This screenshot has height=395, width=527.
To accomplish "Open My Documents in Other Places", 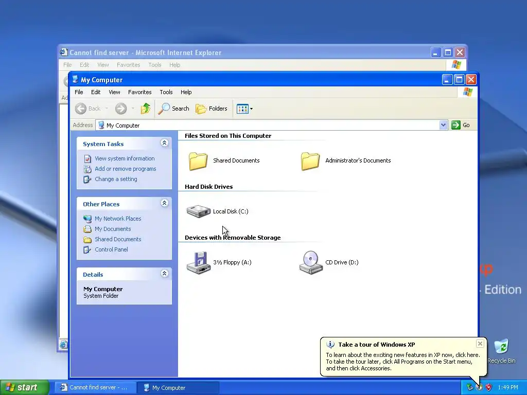I will click(x=113, y=229).
